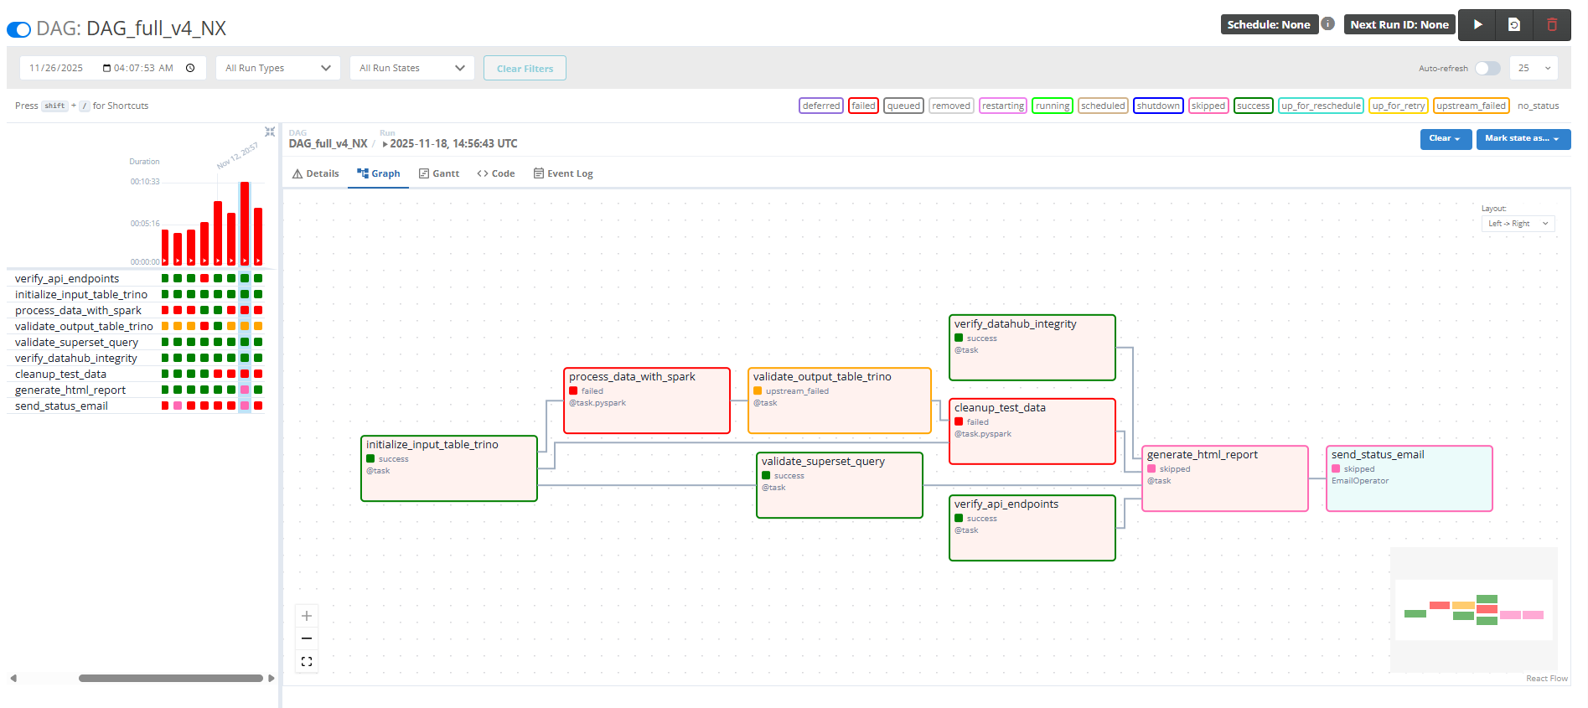
Task: Click the skipped square beside generate_html_report
Action: 245,390
